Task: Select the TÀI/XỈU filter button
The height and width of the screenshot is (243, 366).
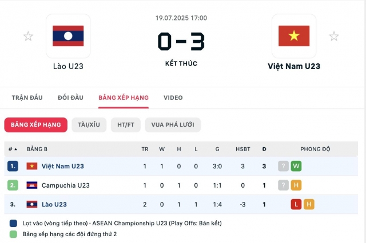Action: [89, 125]
